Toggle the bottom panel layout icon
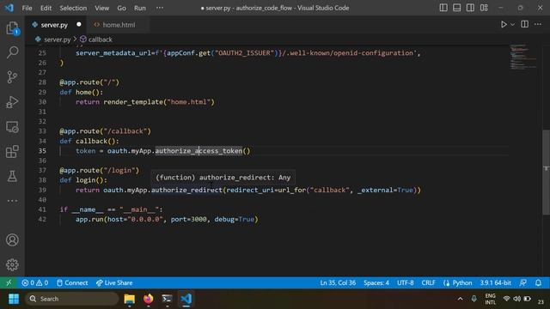Screen dimensions: 550x309 (x=456, y=8)
